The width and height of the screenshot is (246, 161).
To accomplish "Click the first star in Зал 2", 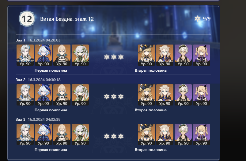I will [107, 97].
